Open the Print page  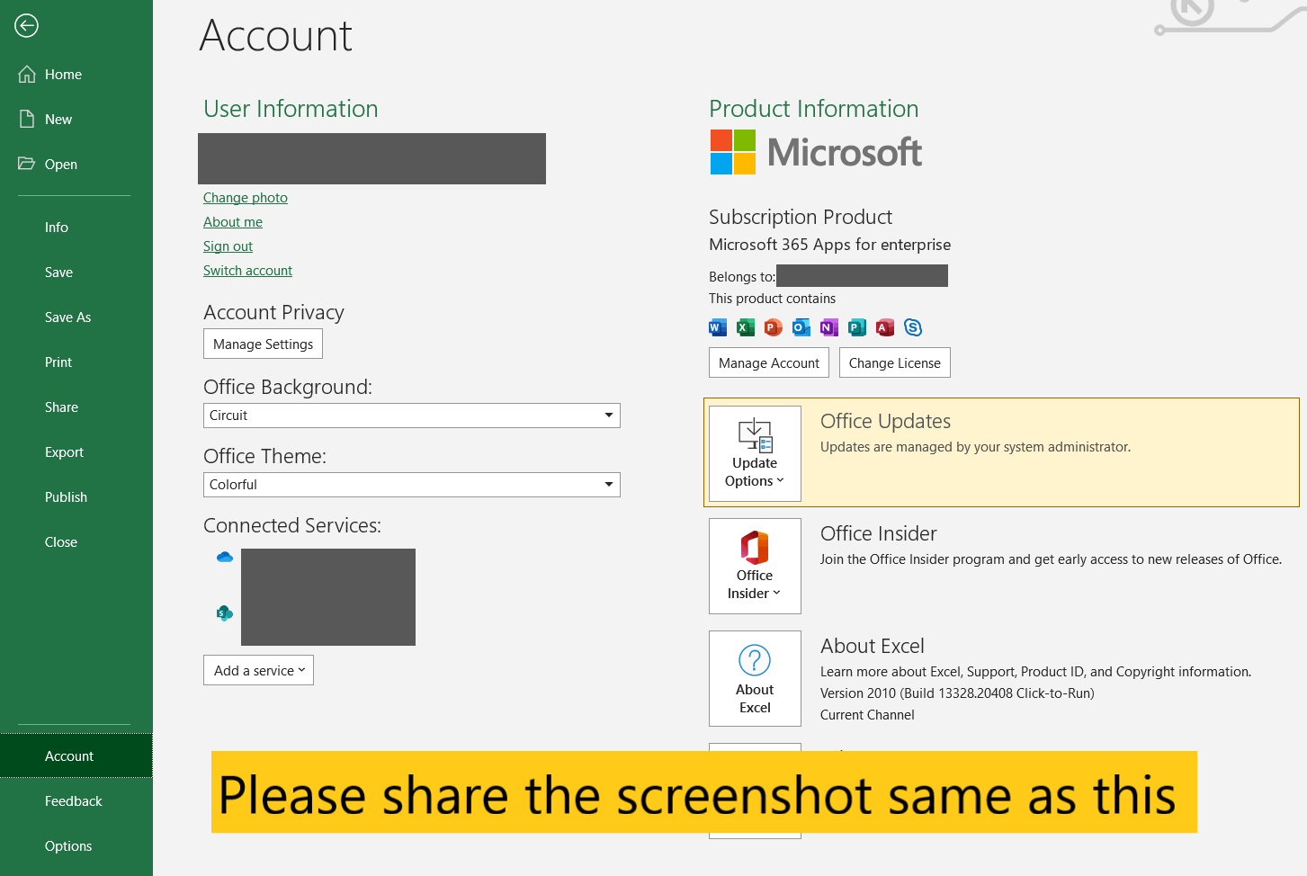(x=76, y=362)
